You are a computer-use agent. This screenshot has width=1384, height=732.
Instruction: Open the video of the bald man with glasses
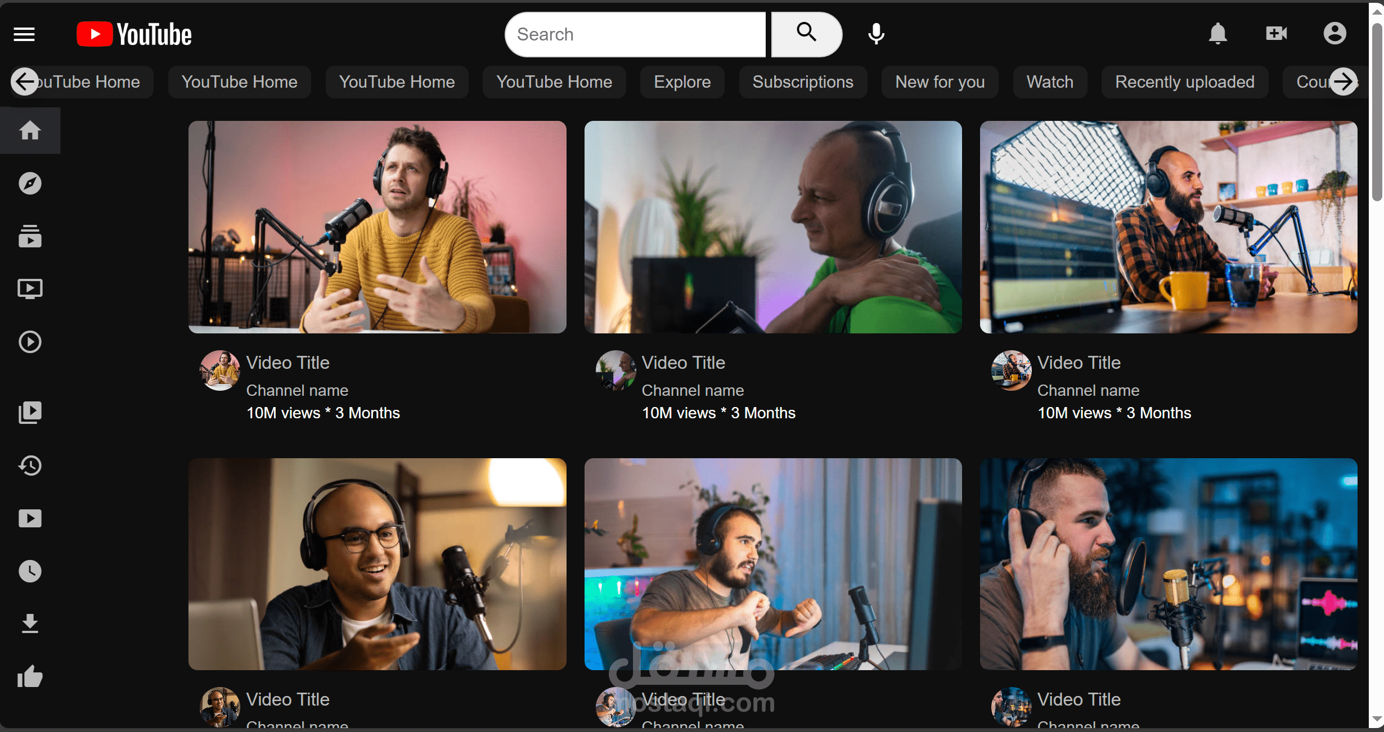tap(378, 564)
